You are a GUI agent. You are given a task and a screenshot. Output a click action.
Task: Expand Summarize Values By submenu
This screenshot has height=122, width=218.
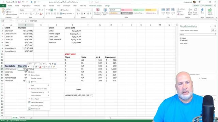[48, 92]
